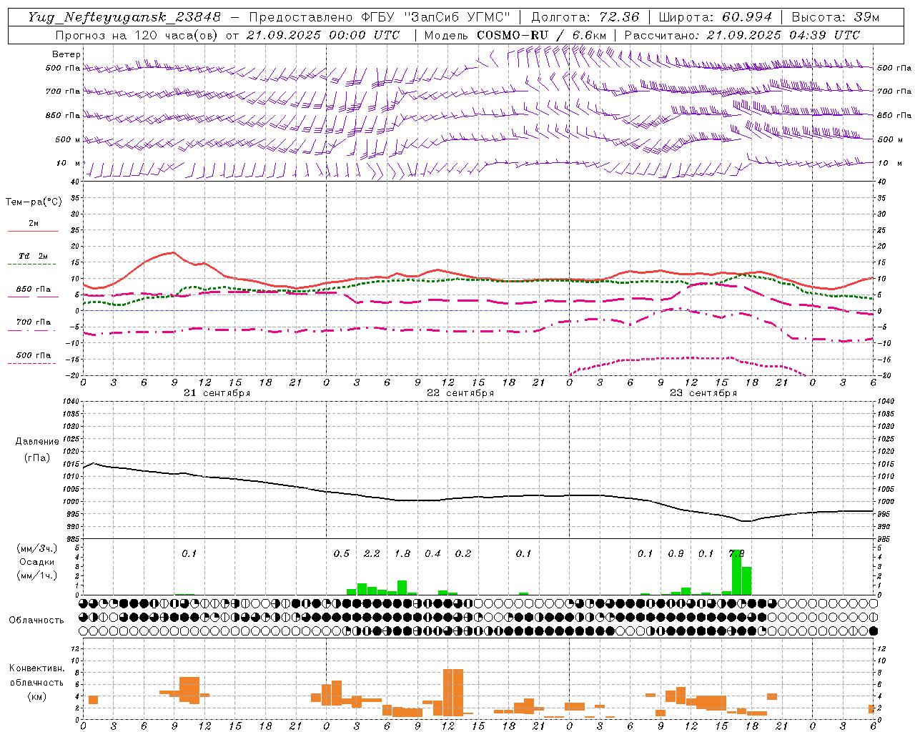Click the Конвективн. label of convective cloud panel
The width and height of the screenshot is (915, 732).
(37, 668)
